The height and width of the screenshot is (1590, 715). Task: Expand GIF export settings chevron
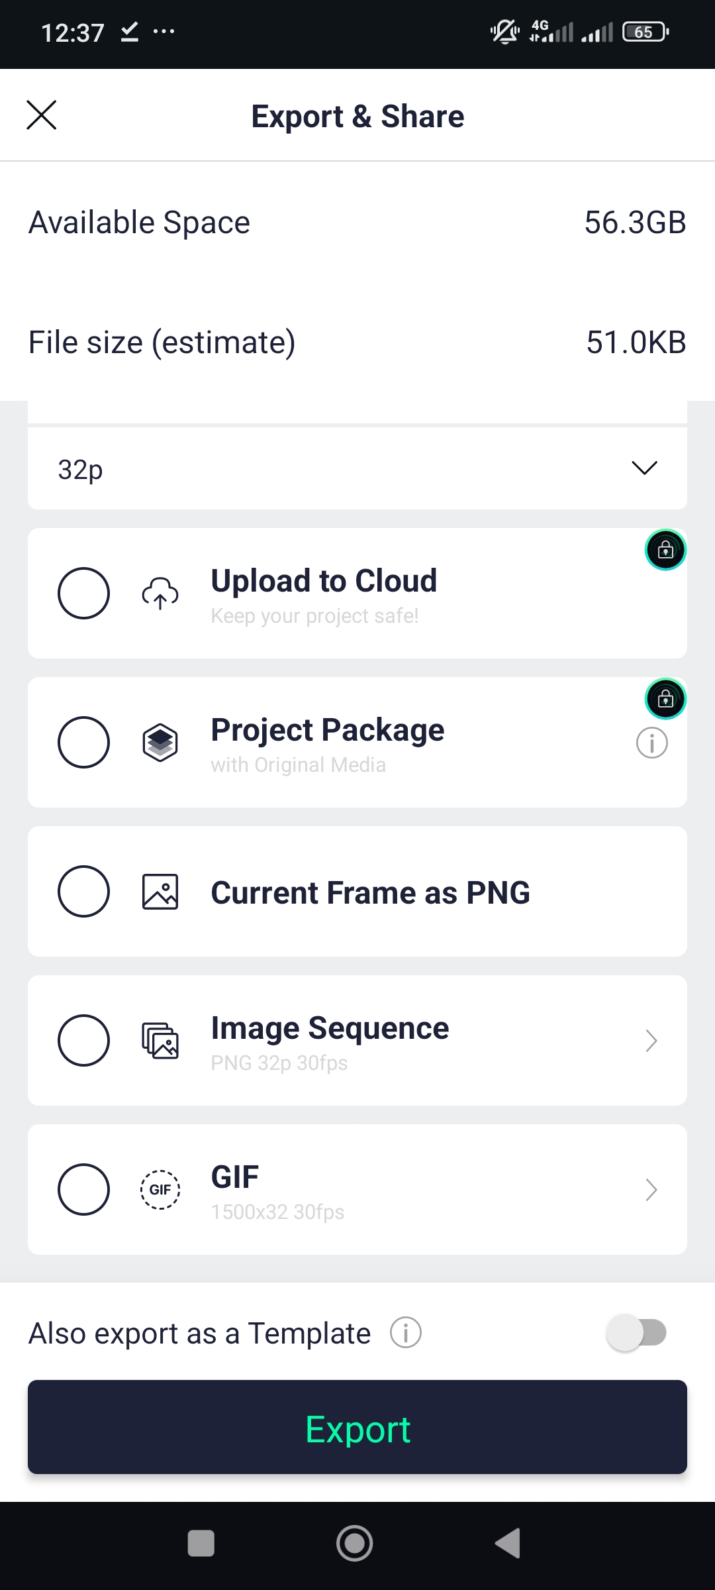click(x=651, y=1190)
